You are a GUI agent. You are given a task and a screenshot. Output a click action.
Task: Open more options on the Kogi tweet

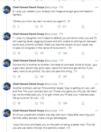pyautogui.click(x=96, y=84)
